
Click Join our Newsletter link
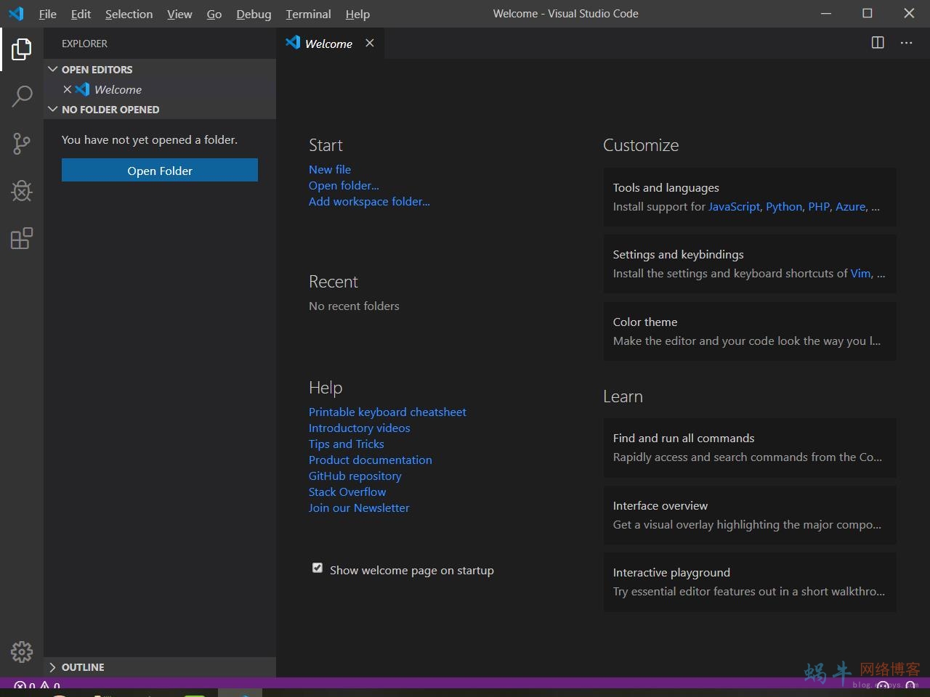[x=359, y=508]
